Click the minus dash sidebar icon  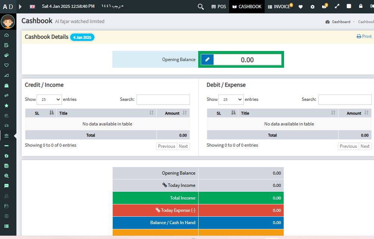pos(6,146)
